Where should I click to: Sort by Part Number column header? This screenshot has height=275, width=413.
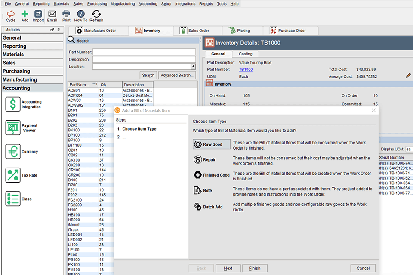83,85
